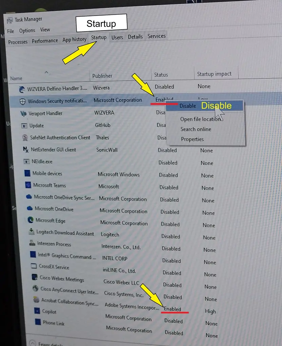Viewport: 282px width, 346px height.
Task: Select the Copilot row name
Action: click(x=49, y=311)
